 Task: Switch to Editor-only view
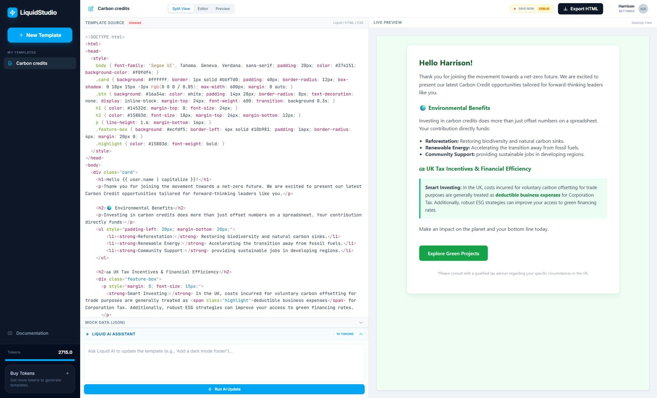coord(203,9)
